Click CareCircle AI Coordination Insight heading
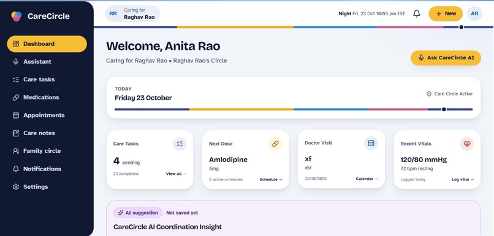494x236 pixels. tap(167, 227)
